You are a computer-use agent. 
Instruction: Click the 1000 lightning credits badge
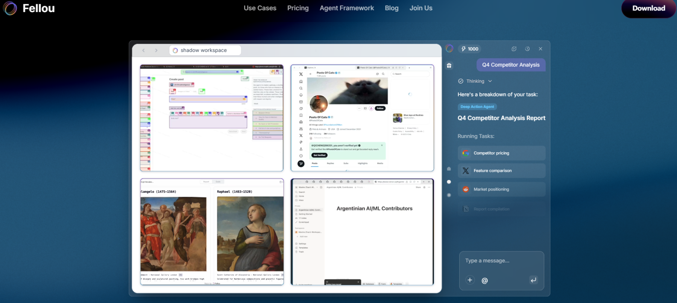tap(470, 49)
